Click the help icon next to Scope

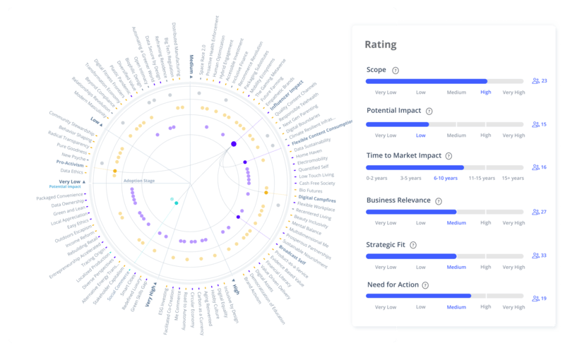[395, 71]
